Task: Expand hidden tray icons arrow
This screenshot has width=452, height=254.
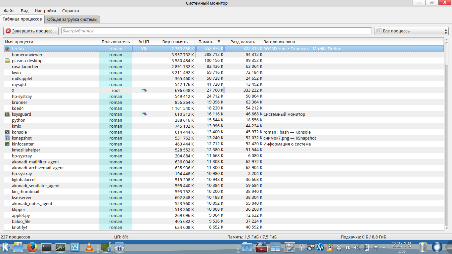Action: [385, 247]
